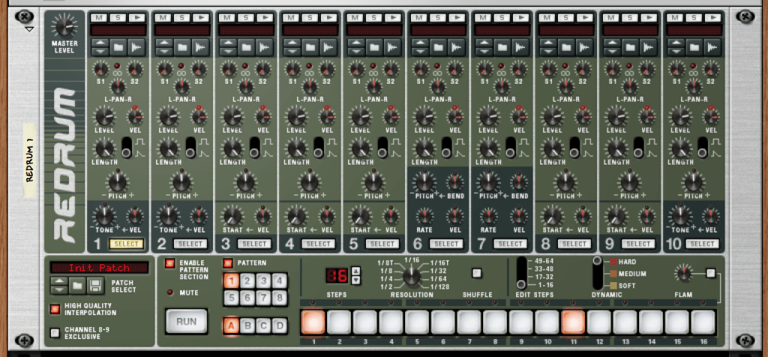Solo channel 9 with its S button

tap(629, 18)
